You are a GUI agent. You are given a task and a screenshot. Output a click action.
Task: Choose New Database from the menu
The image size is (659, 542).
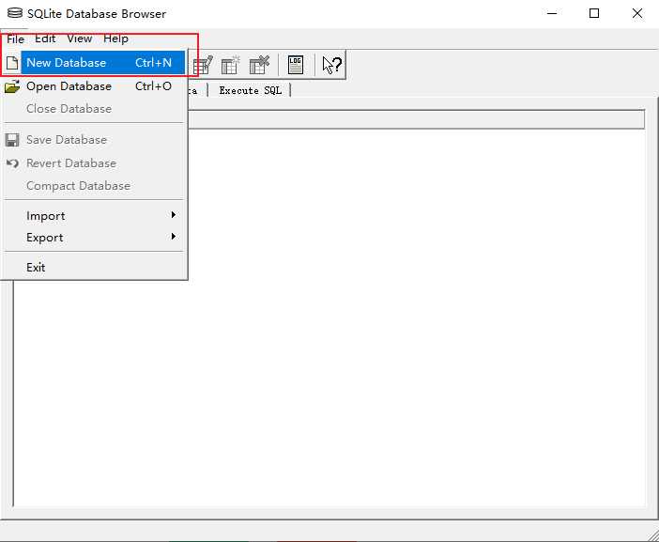[x=95, y=63]
